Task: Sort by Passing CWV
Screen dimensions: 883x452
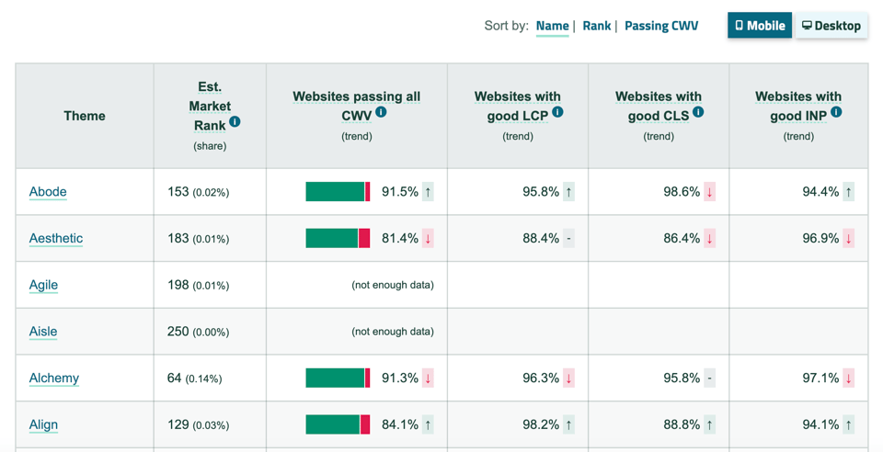Action: coord(660,26)
